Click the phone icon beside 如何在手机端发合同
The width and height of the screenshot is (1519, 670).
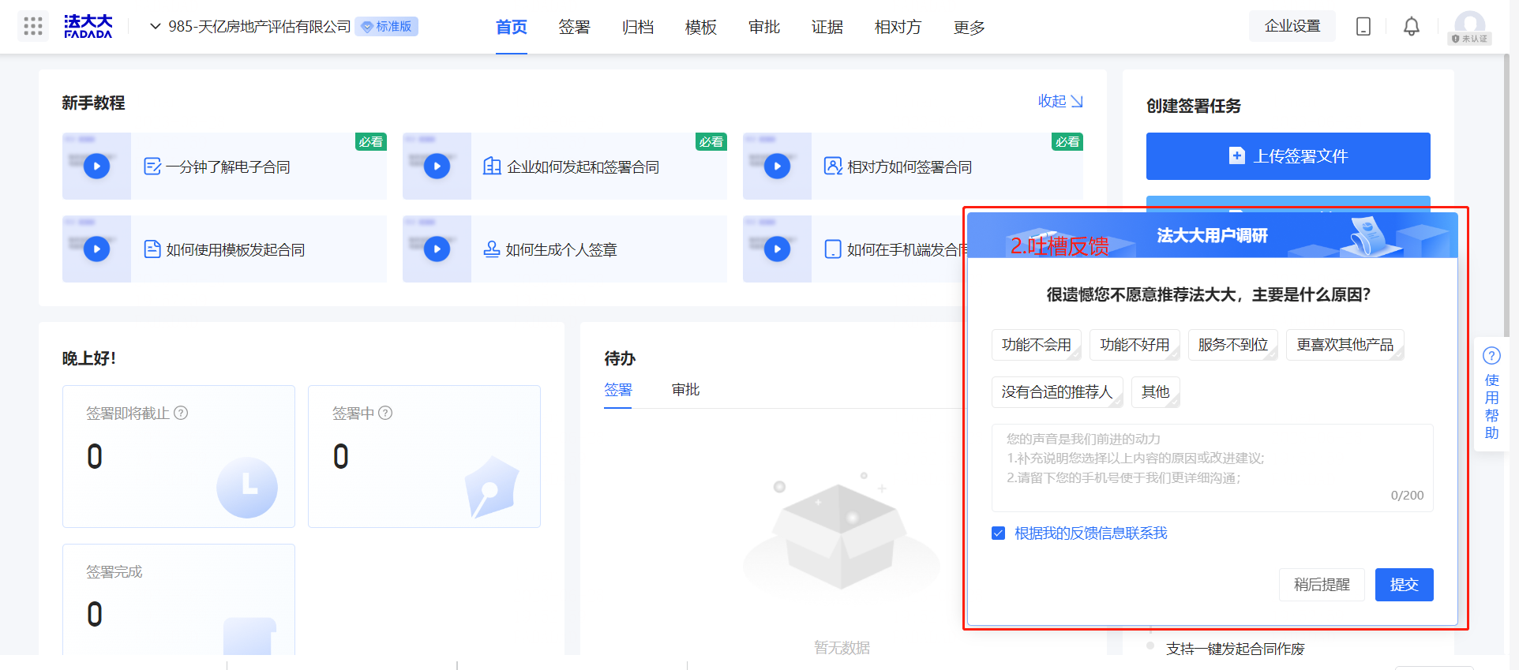pos(833,249)
